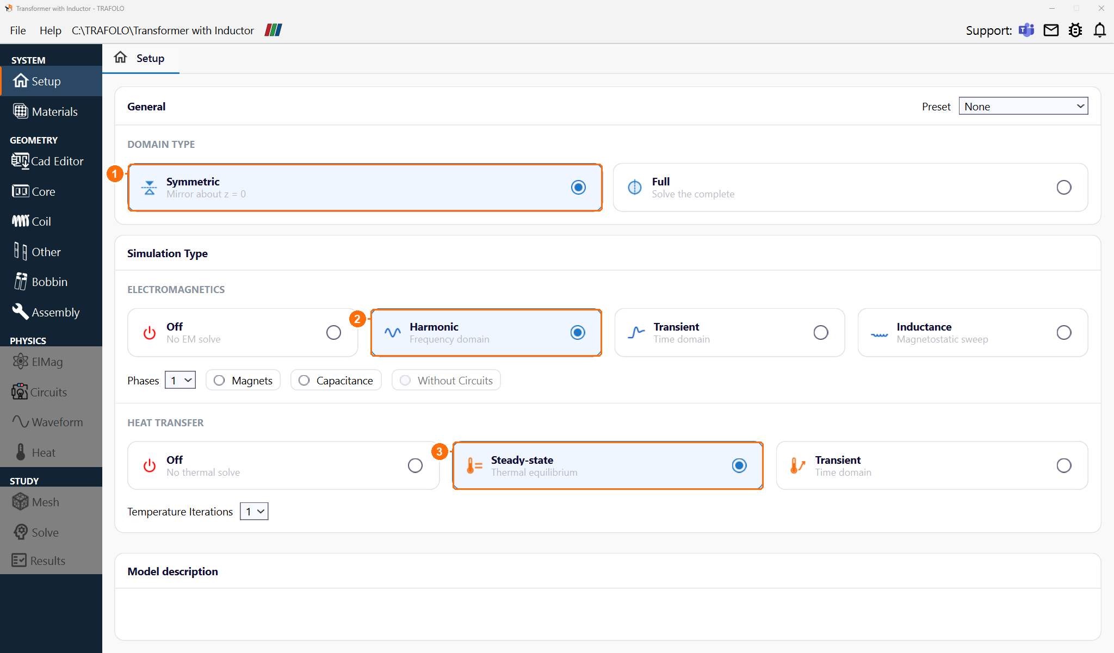Open the Heat thermometer icon
Image resolution: width=1114 pixels, height=653 pixels.
point(21,452)
